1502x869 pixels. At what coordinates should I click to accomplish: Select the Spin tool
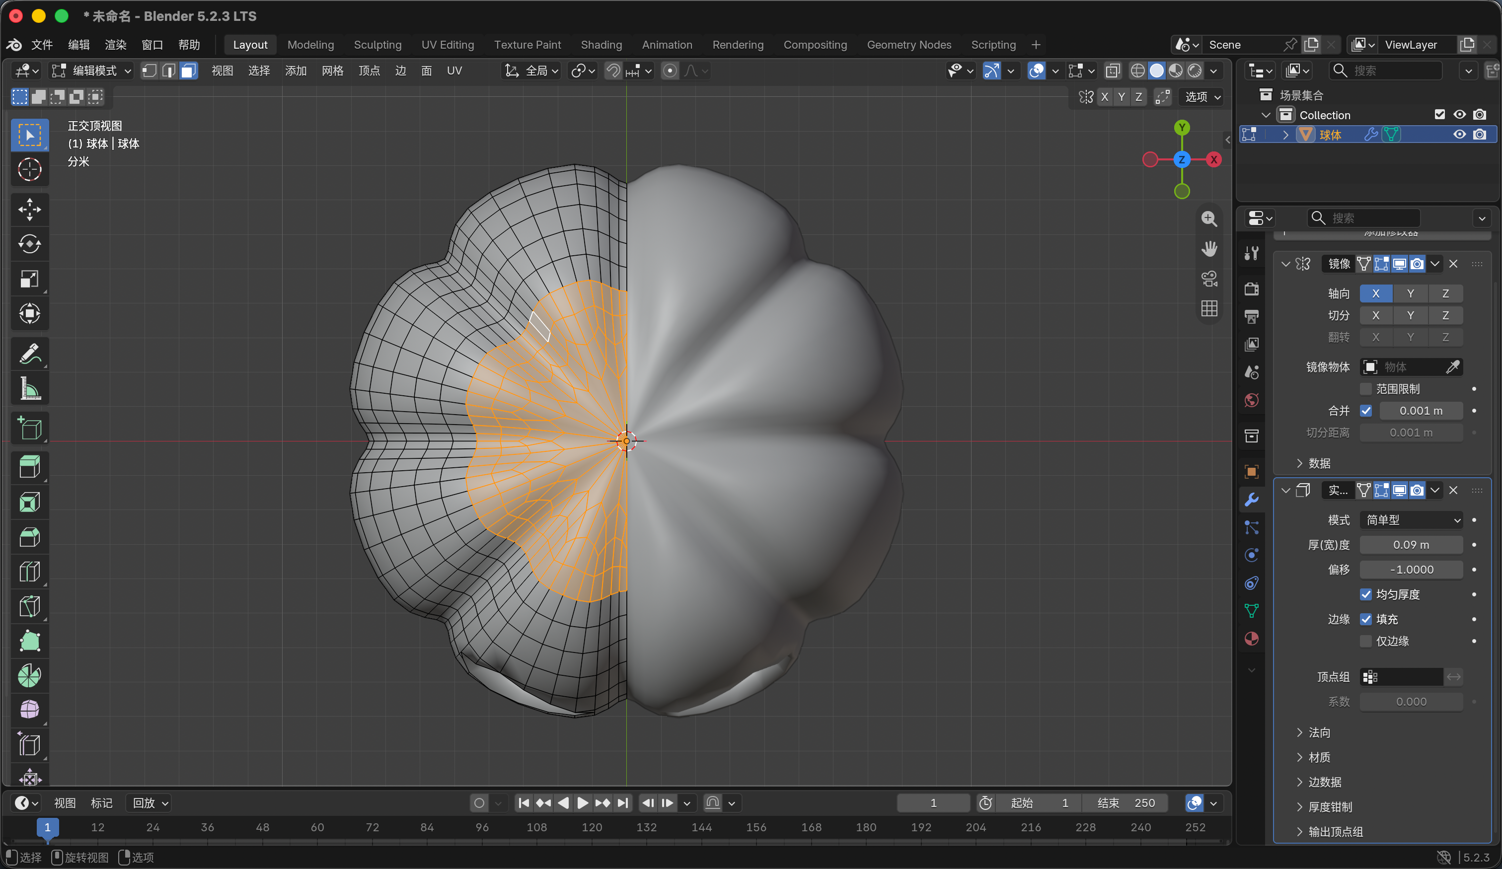[29, 675]
